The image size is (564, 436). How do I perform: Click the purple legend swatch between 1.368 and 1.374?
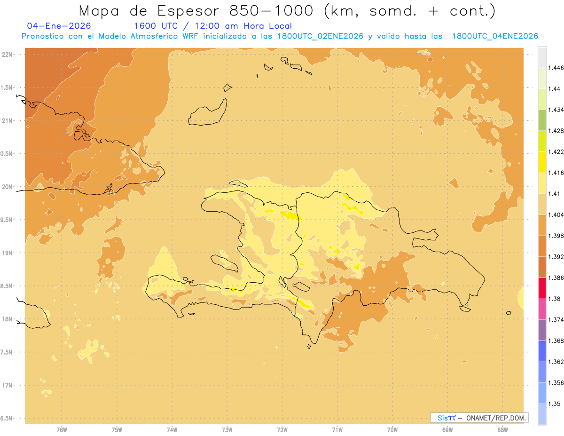point(542,330)
